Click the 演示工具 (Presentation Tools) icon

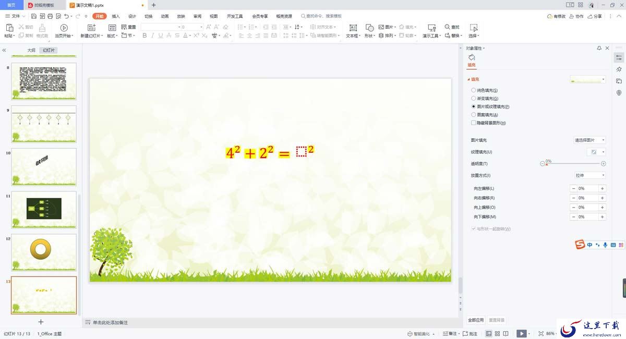(x=431, y=28)
